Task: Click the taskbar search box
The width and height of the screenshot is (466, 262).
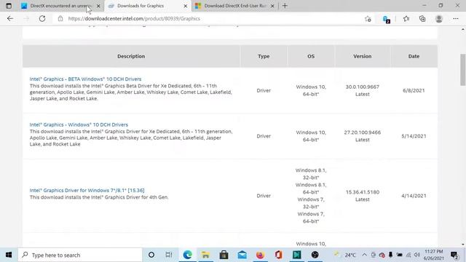Action: 80,255
